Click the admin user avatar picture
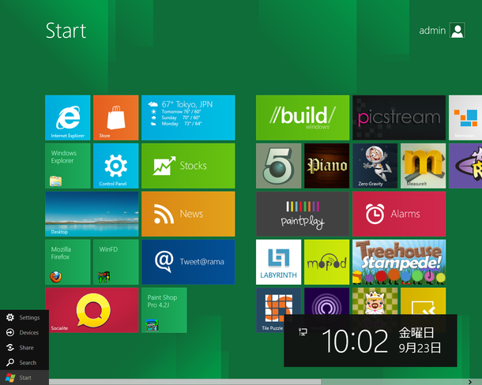Screen dimensions: 482x385 click(457, 31)
